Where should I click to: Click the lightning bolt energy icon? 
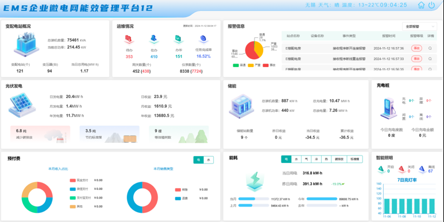(255, 181)
